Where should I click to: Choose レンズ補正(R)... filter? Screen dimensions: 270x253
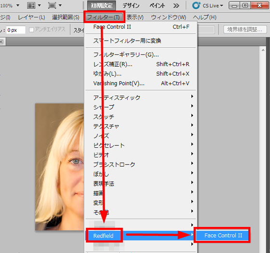(x=141, y=64)
